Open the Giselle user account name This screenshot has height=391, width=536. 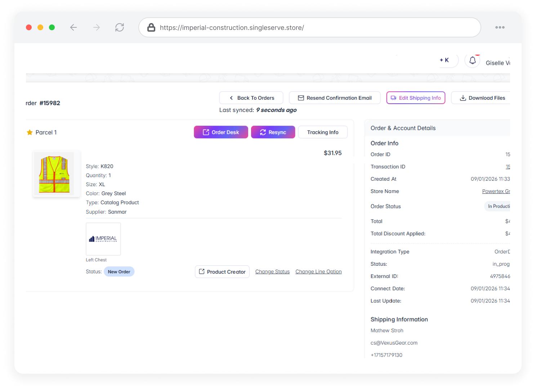click(x=498, y=63)
